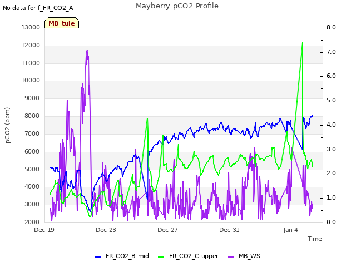Image resolution: width=356 pixels, height=267 pixels.
Task: Click the 0.0 right axis value
Action: coord(331,222)
